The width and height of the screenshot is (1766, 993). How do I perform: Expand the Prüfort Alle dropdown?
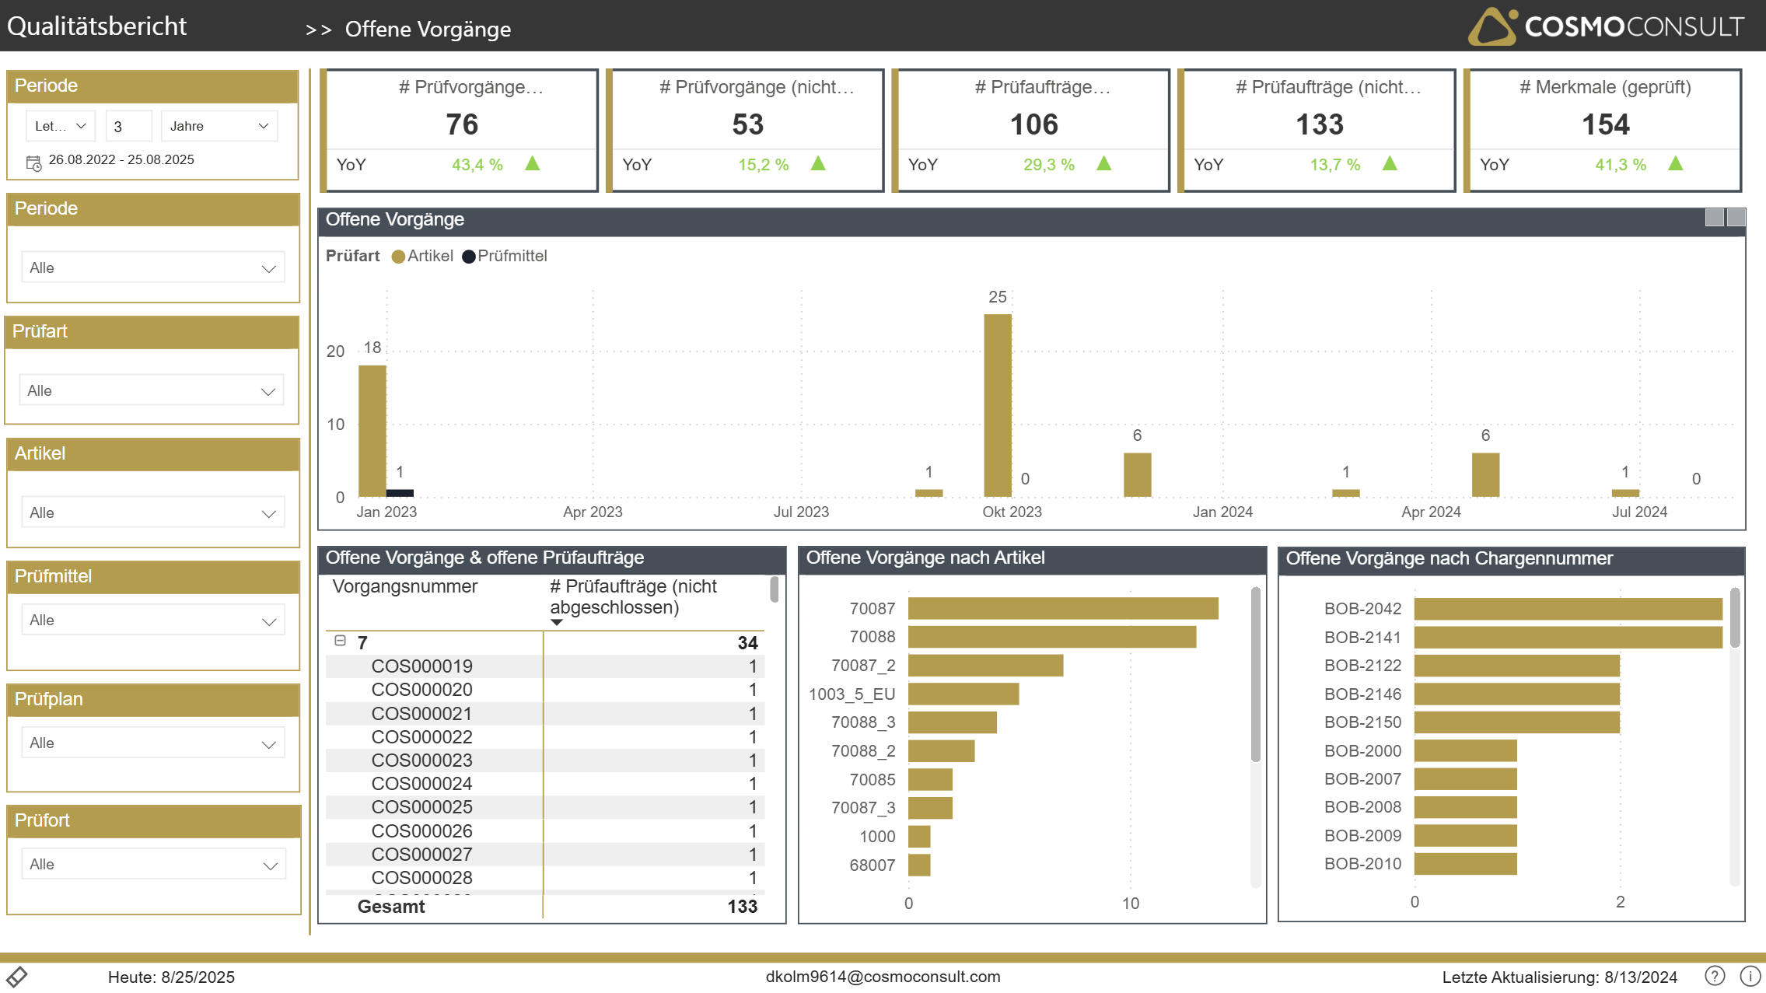(153, 864)
